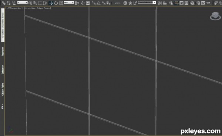This screenshot has width=222, height=136.
Task: Select the Select and Link tool
Action: (3, 3)
